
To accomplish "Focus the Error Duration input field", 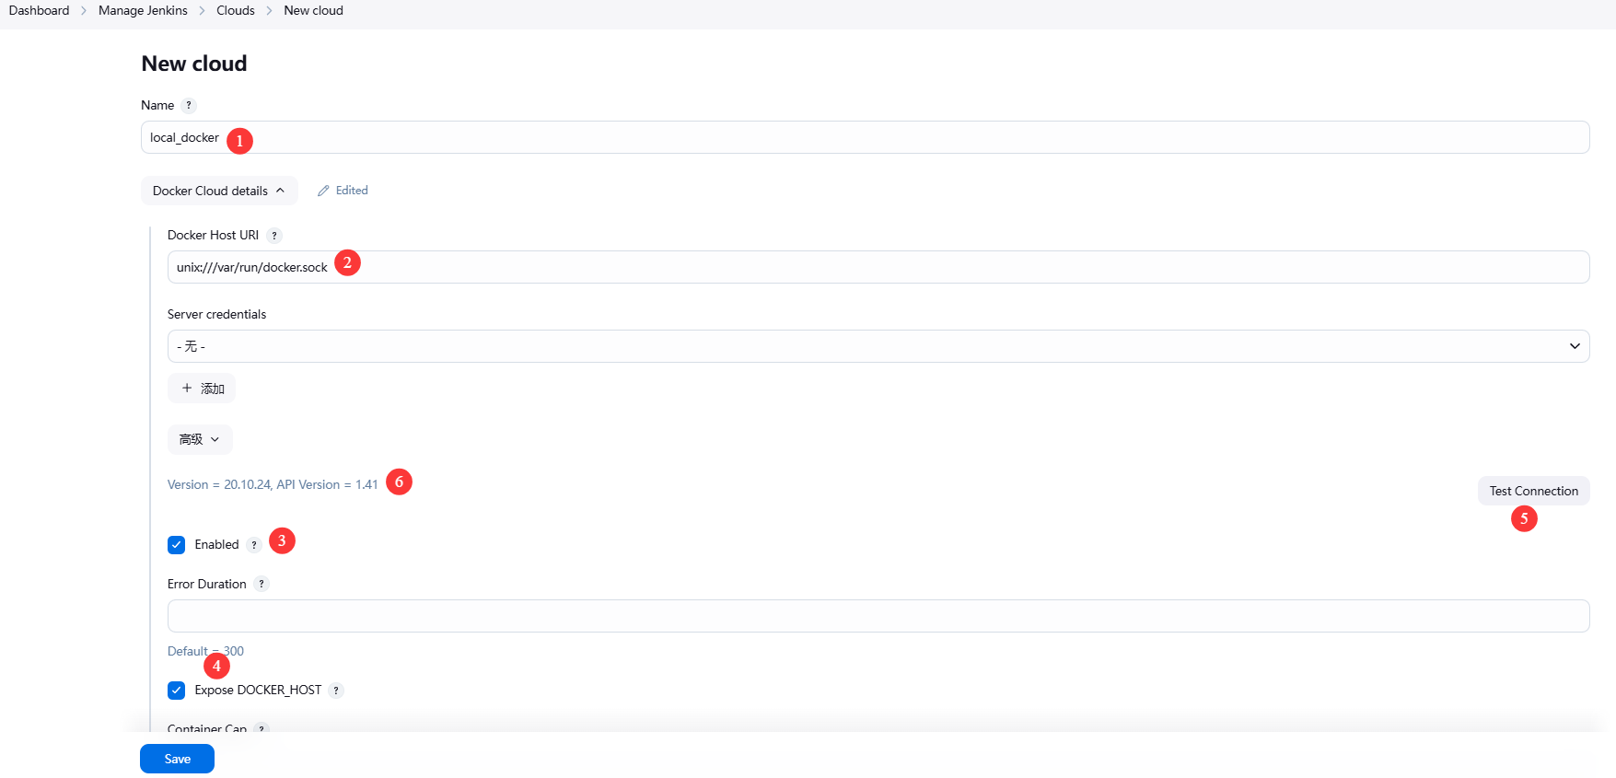I will [878, 616].
